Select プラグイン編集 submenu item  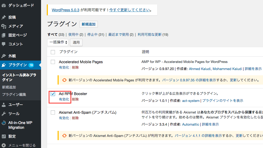[14, 95]
